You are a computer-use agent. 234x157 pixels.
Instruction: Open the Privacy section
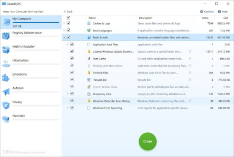[31, 105]
